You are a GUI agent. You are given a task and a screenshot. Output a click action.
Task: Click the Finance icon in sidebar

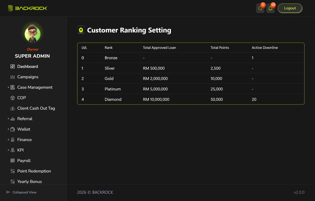coord(13,140)
